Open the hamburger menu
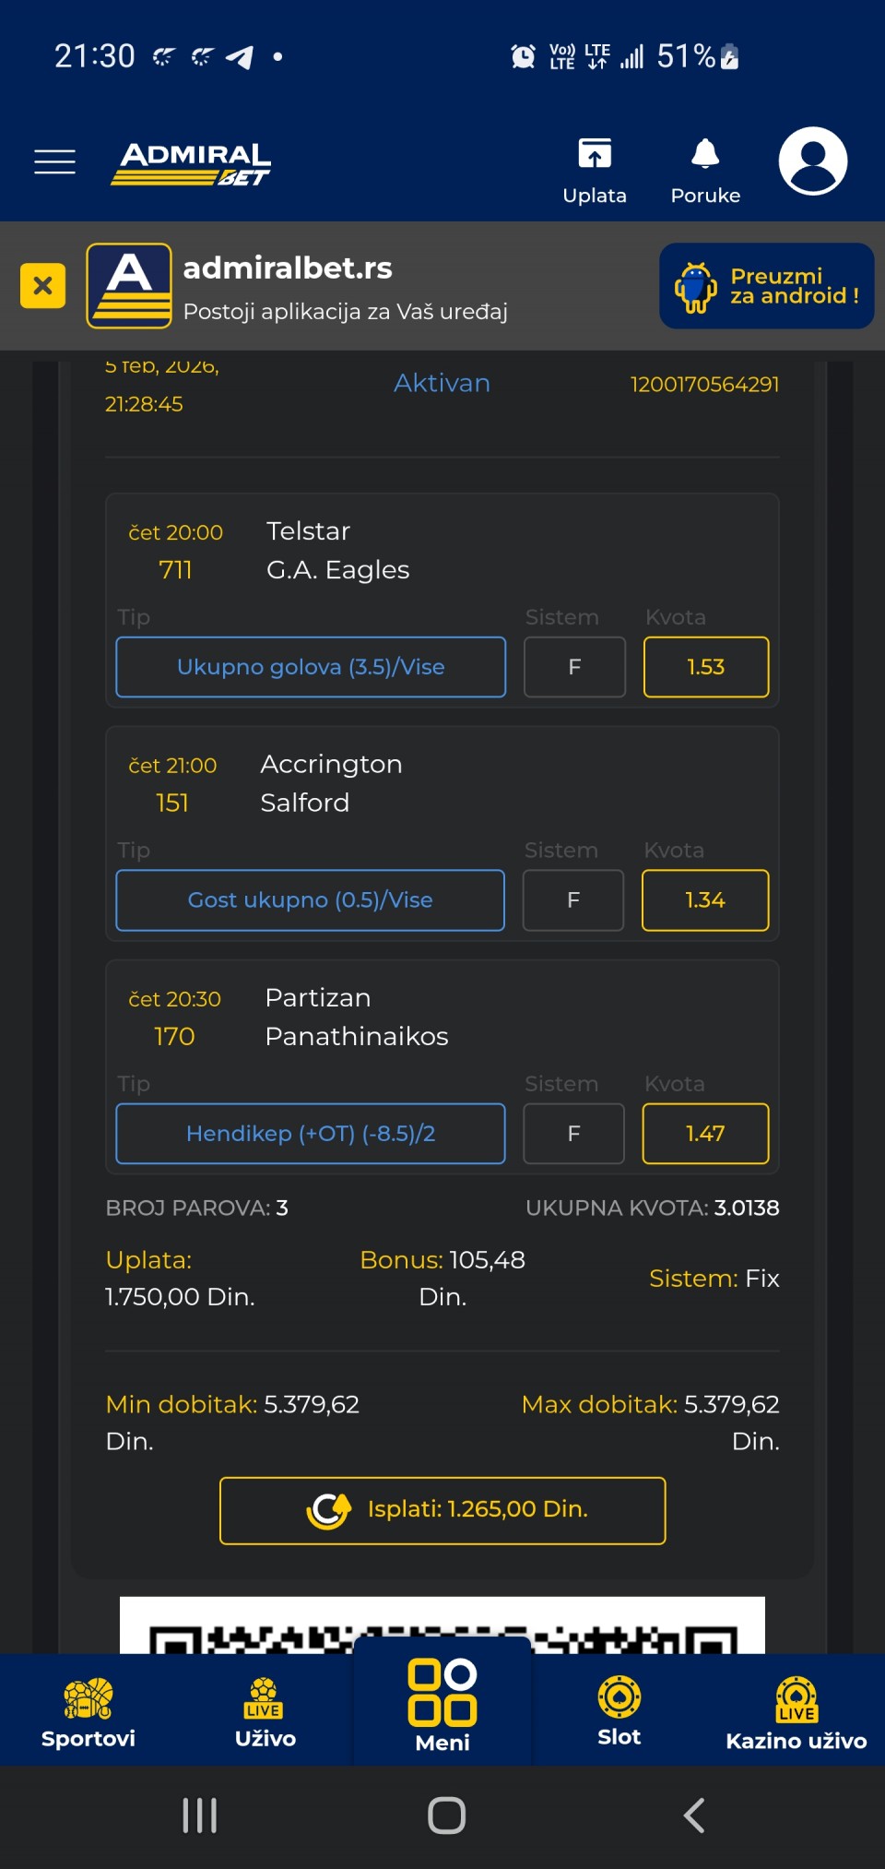Screen dimensions: 885x1869 coord(54,161)
